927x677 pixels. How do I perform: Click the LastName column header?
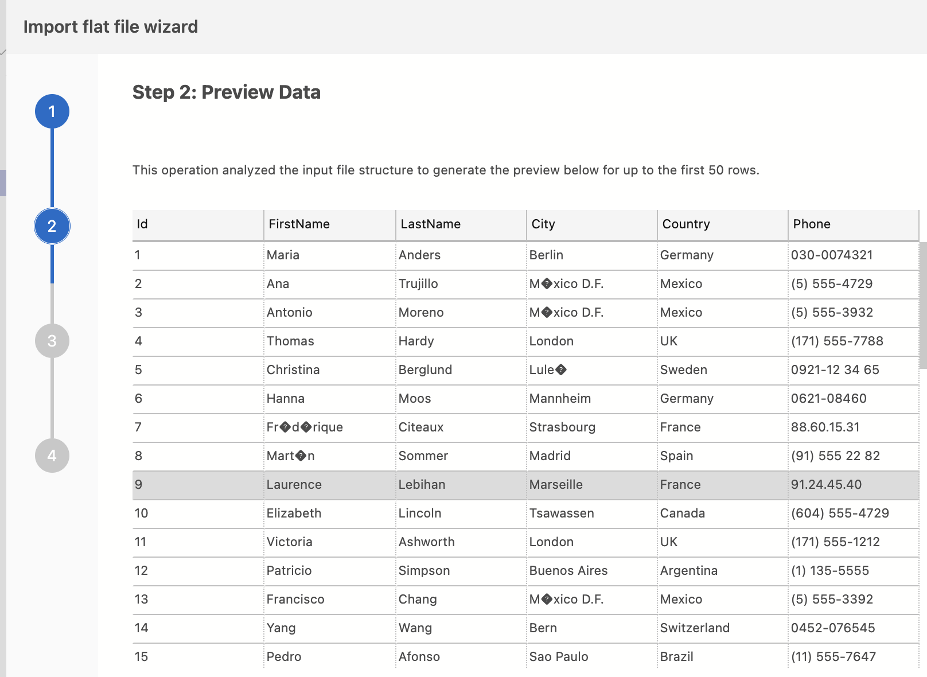[x=461, y=224]
